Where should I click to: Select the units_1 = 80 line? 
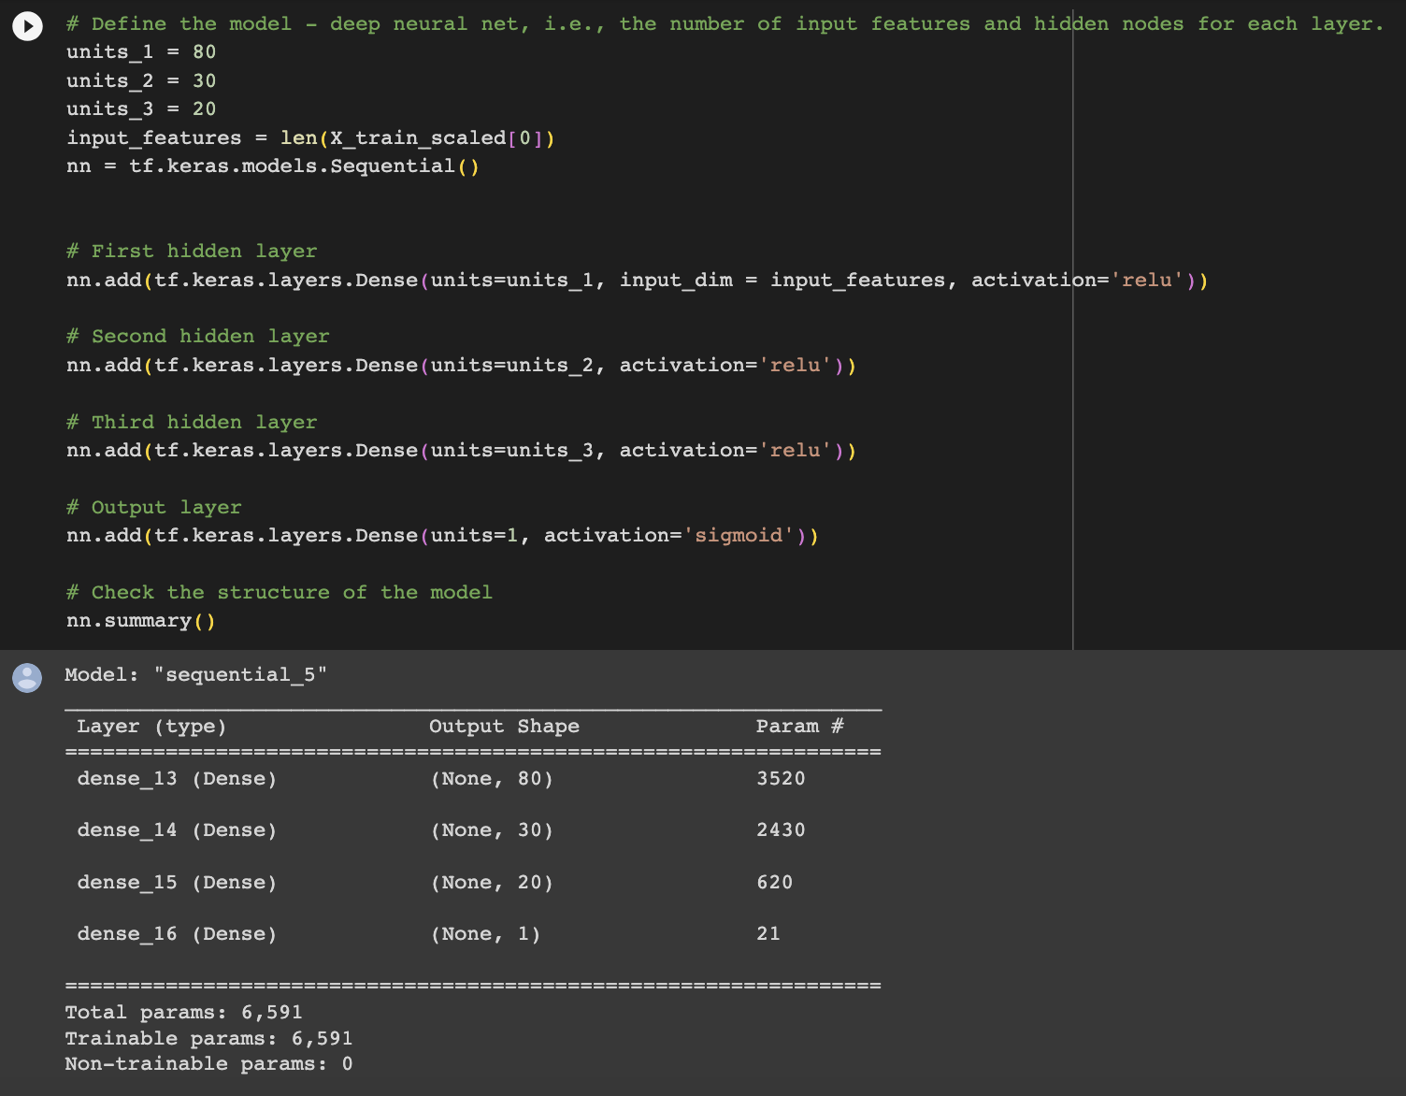(140, 52)
